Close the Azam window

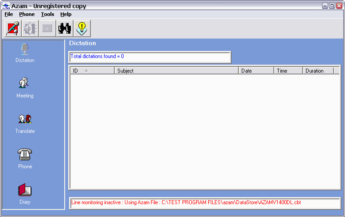pyautogui.click(x=339, y=6)
